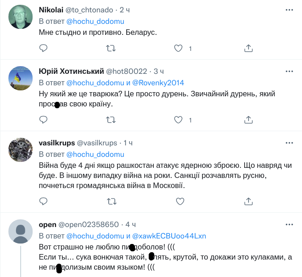Screen dimensions: 302x277
Task: Reply to vasilkrups' tweet
Action: (43, 201)
